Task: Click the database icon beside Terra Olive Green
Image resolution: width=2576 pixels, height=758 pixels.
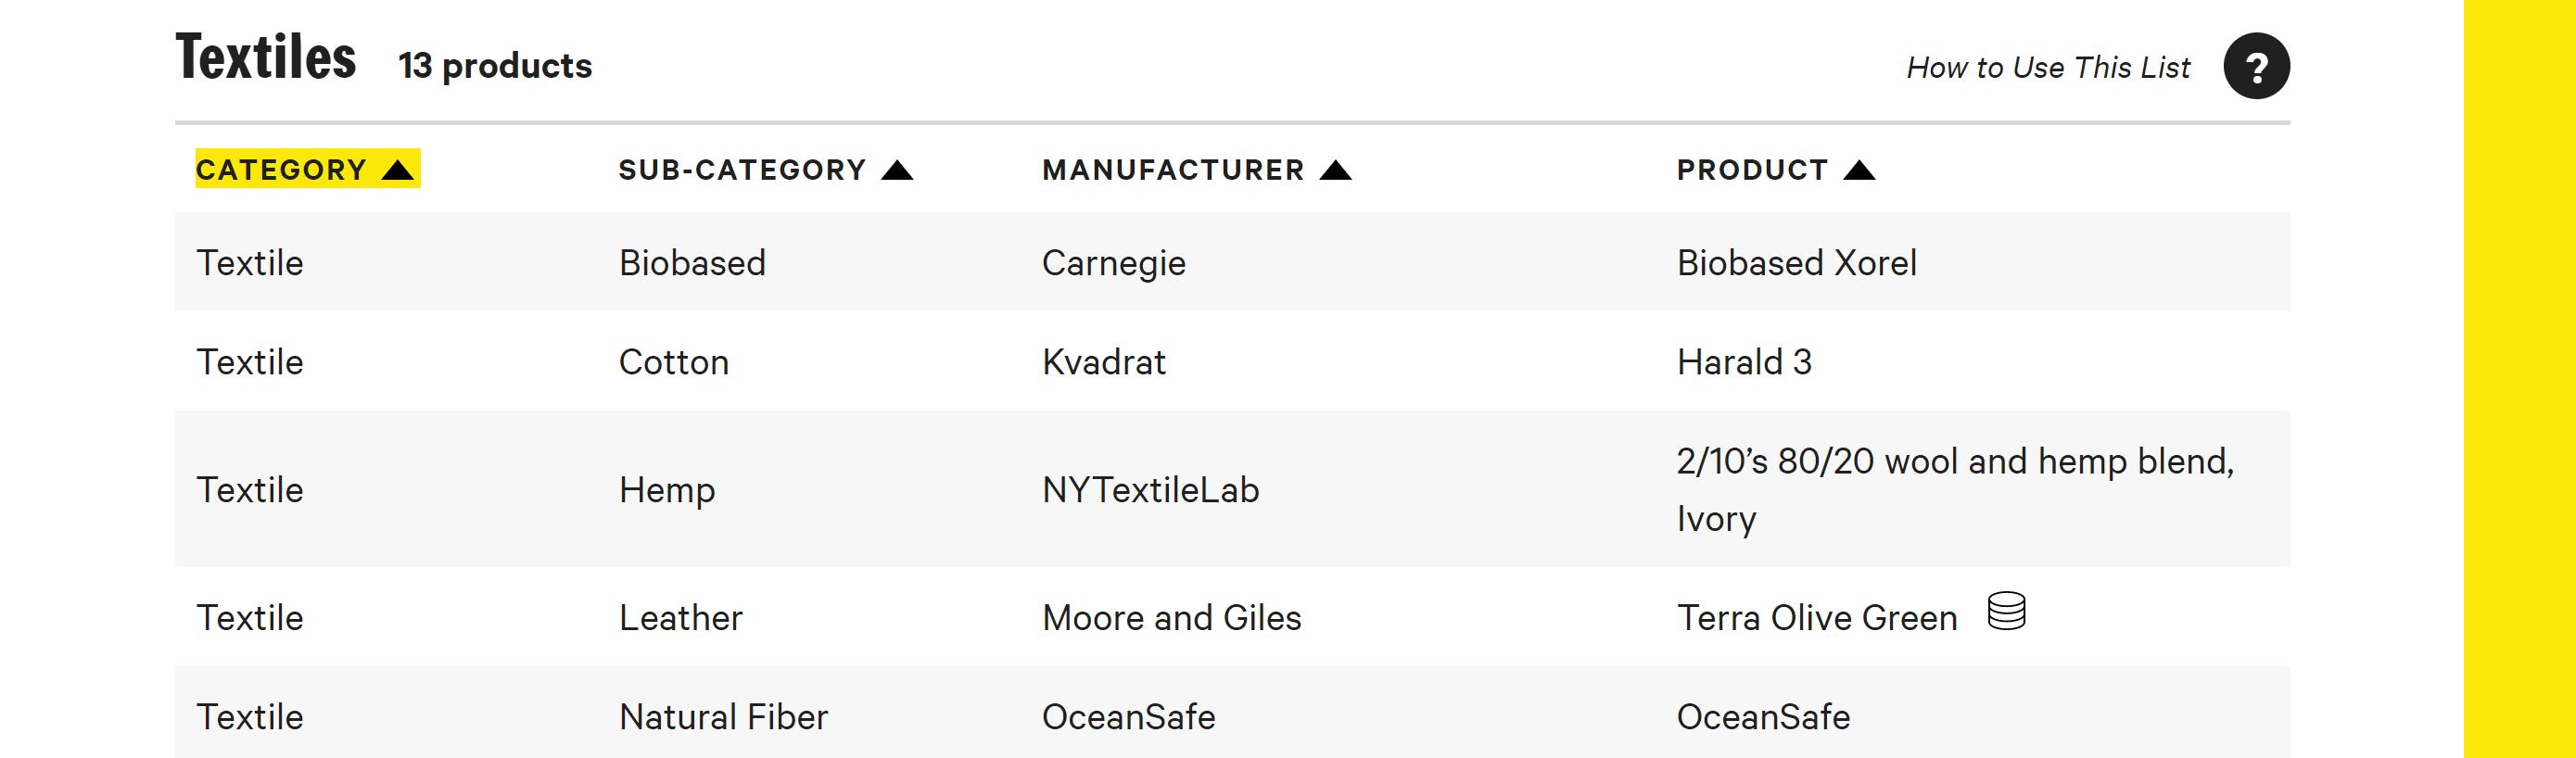Action: pos(2006,611)
